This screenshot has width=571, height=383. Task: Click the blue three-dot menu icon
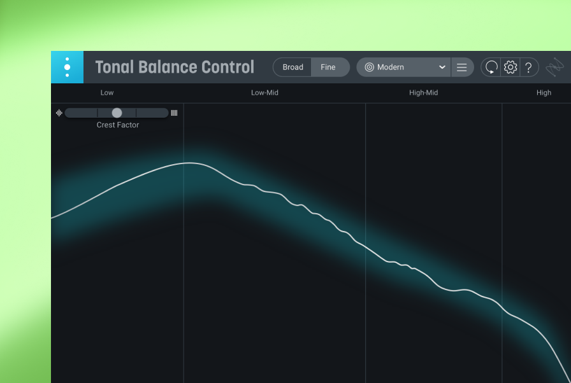coord(67,67)
